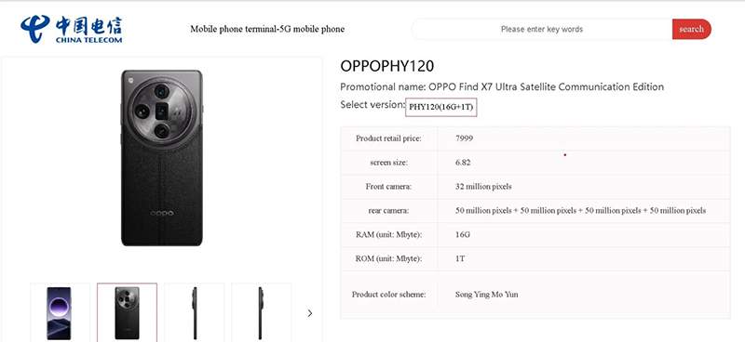Open Mobile phone terminal-5G mobile phone breadcrumb

pyautogui.click(x=267, y=29)
